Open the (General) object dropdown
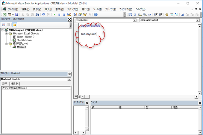Image resolution: width=203 pixels, height=135 pixels. [134, 20]
